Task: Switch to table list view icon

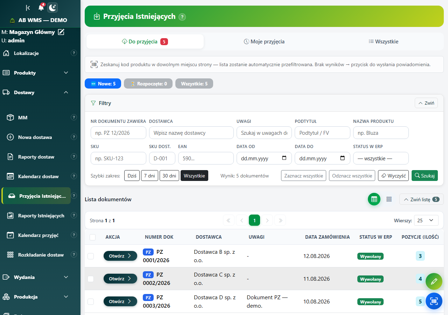Action: tap(374, 199)
